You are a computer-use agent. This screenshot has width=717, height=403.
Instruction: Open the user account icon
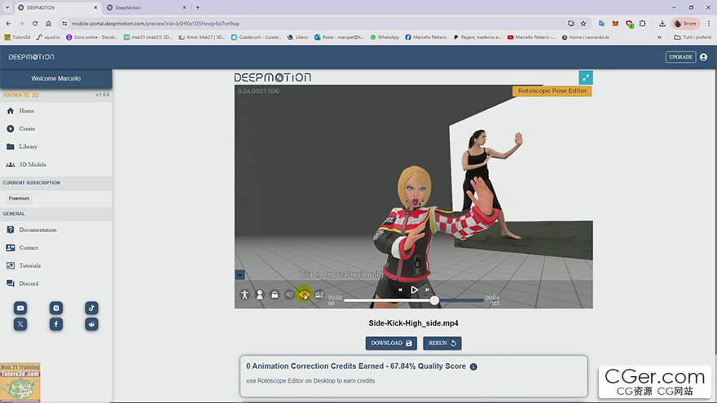tap(704, 57)
